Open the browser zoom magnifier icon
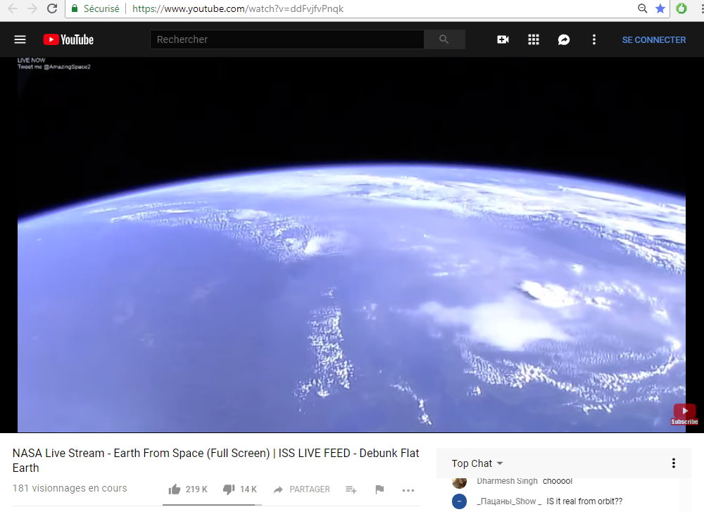This screenshot has height=512, width=704. [643, 8]
